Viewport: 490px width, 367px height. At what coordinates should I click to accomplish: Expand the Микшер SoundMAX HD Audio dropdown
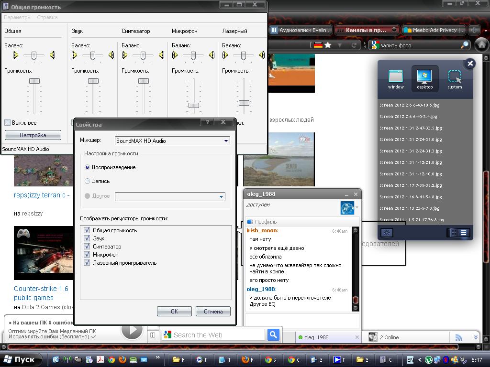pos(226,141)
